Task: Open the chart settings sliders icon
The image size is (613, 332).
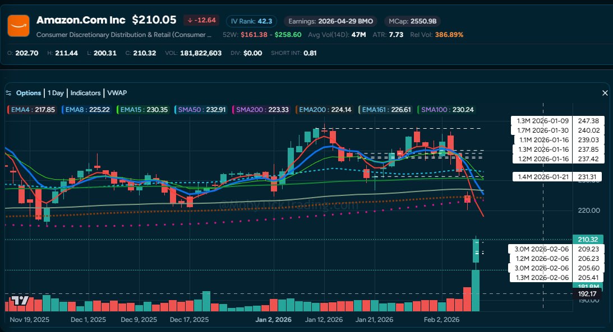Action: pos(8,93)
